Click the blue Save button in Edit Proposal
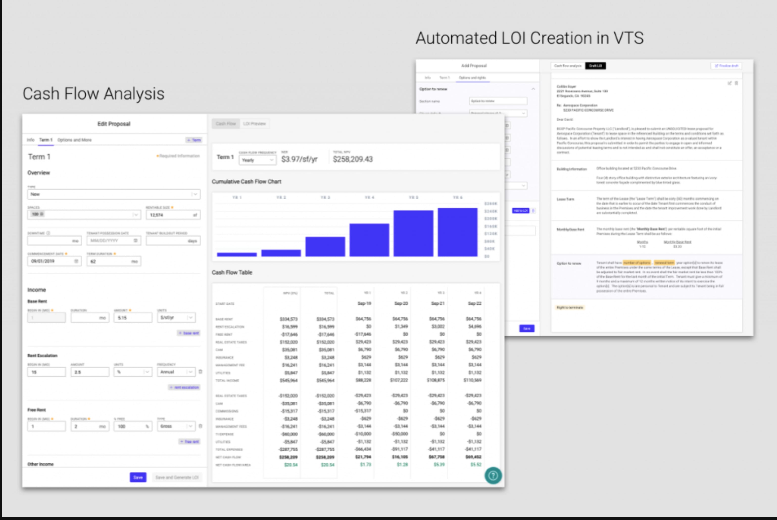 [138, 477]
